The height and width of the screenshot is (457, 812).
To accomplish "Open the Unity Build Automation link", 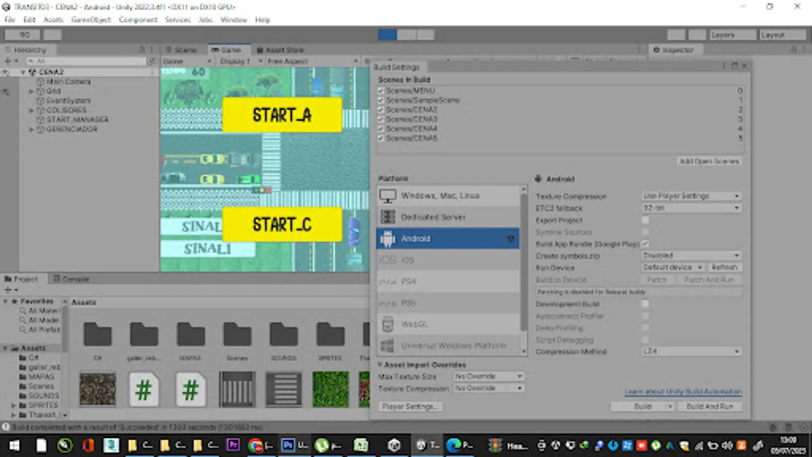I will pos(683,391).
